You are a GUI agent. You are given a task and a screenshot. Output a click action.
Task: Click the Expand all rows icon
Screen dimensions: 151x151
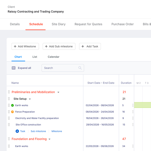pyautogui.click(x=14, y=68)
